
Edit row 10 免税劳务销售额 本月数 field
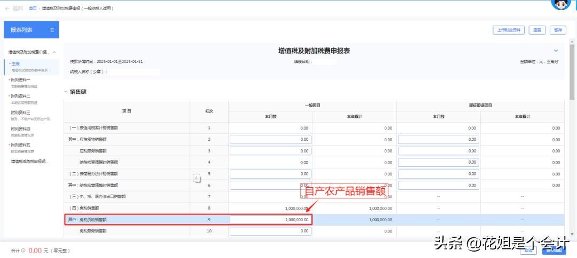[x=270, y=231]
